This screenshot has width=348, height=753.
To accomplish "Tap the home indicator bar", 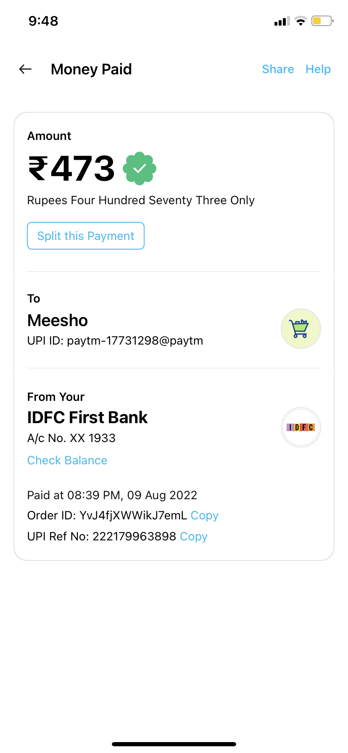I will coord(174,744).
